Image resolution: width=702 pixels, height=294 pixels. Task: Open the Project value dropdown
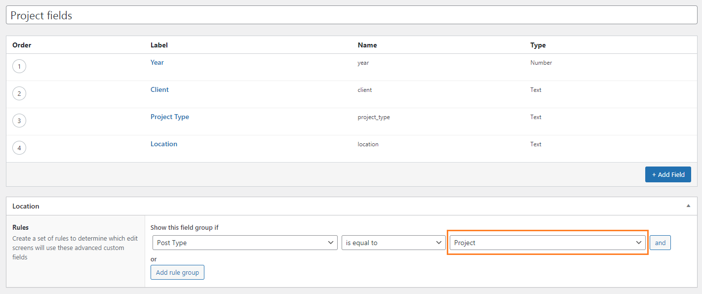pyautogui.click(x=547, y=243)
